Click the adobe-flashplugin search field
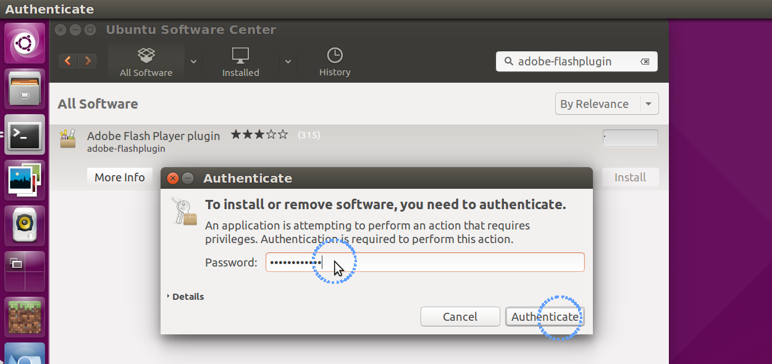This screenshot has height=364, width=772. 577,61
